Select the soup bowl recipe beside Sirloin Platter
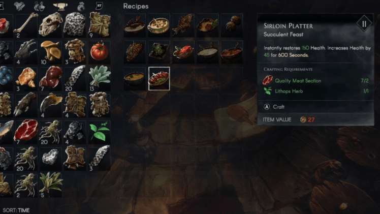Viewport: 380px width, 214px height. tap(135, 78)
